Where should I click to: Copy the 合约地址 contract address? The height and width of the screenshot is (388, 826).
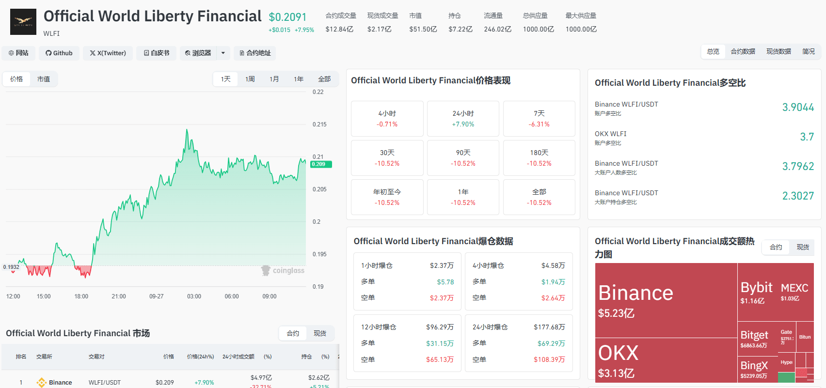pos(255,53)
